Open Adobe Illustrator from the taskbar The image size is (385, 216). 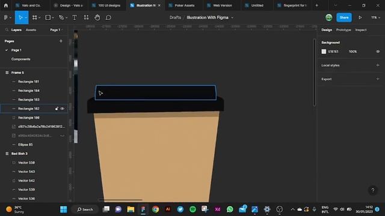(x=168, y=209)
